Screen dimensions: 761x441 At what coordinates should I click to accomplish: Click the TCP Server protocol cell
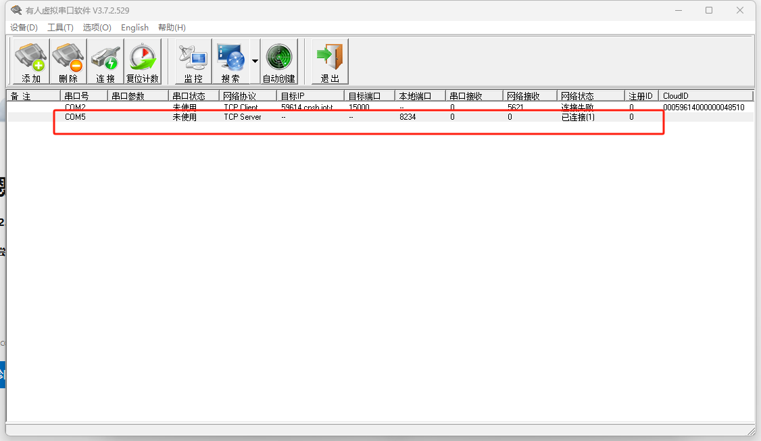(x=242, y=117)
